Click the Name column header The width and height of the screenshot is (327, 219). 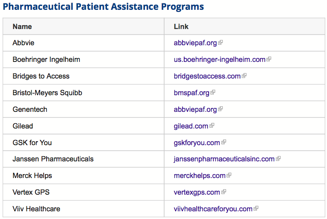tap(22, 26)
